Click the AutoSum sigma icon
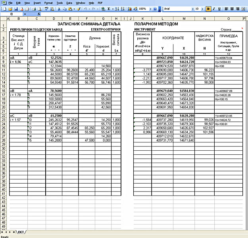 [108, 8]
